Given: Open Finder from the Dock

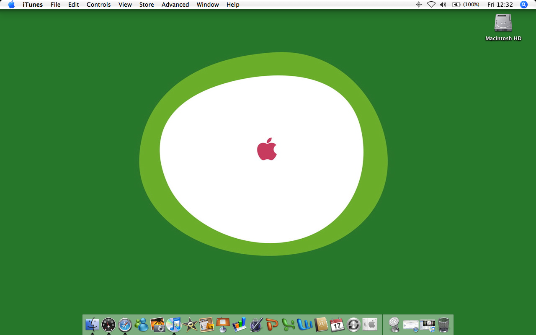Looking at the screenshot, I should tap(92, 325).
